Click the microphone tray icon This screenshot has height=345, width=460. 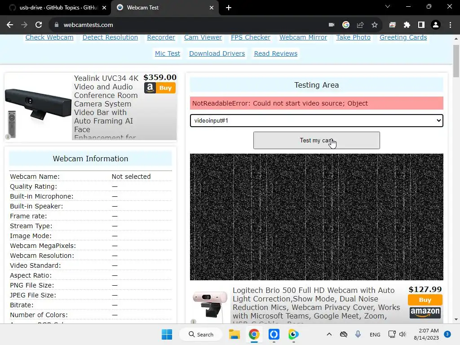[358, 334]
